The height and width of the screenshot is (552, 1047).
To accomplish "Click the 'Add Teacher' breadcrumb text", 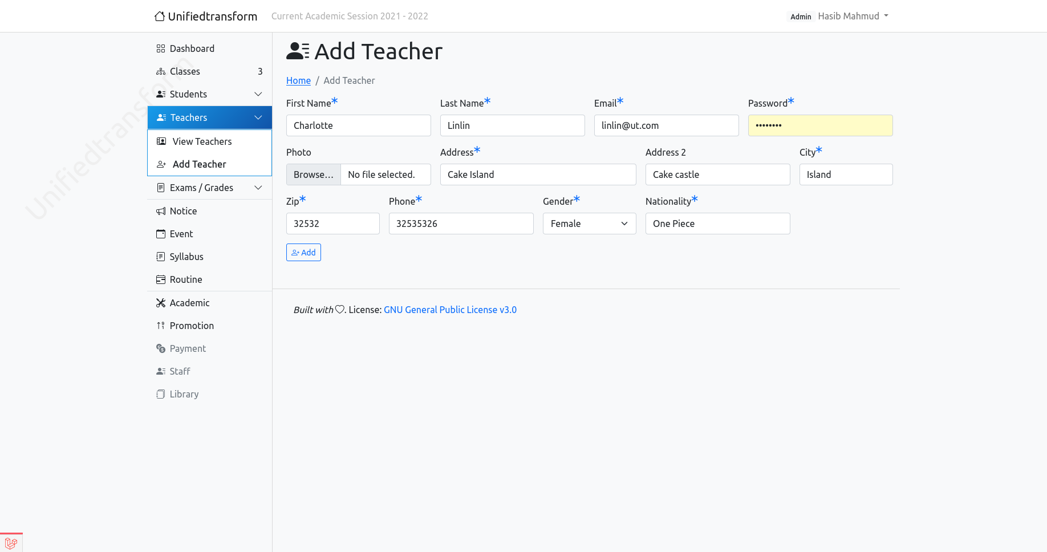I will pyautogui.click(x=349, y=80).
